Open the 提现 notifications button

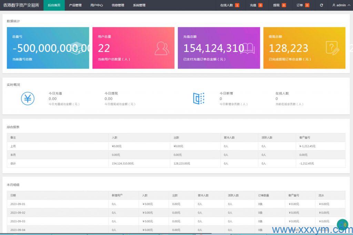(279, 5)
